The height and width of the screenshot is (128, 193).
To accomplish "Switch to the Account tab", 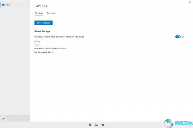I will [51, 13].
